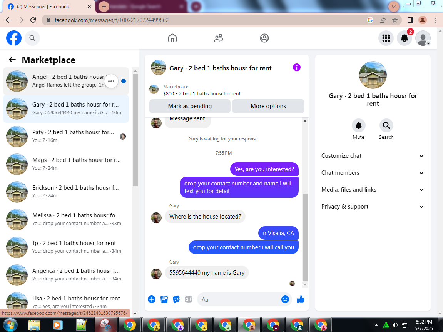This screenshot has width=443, height=332.
Task: Bookmark this page with star icon
Action: (395, 20)
